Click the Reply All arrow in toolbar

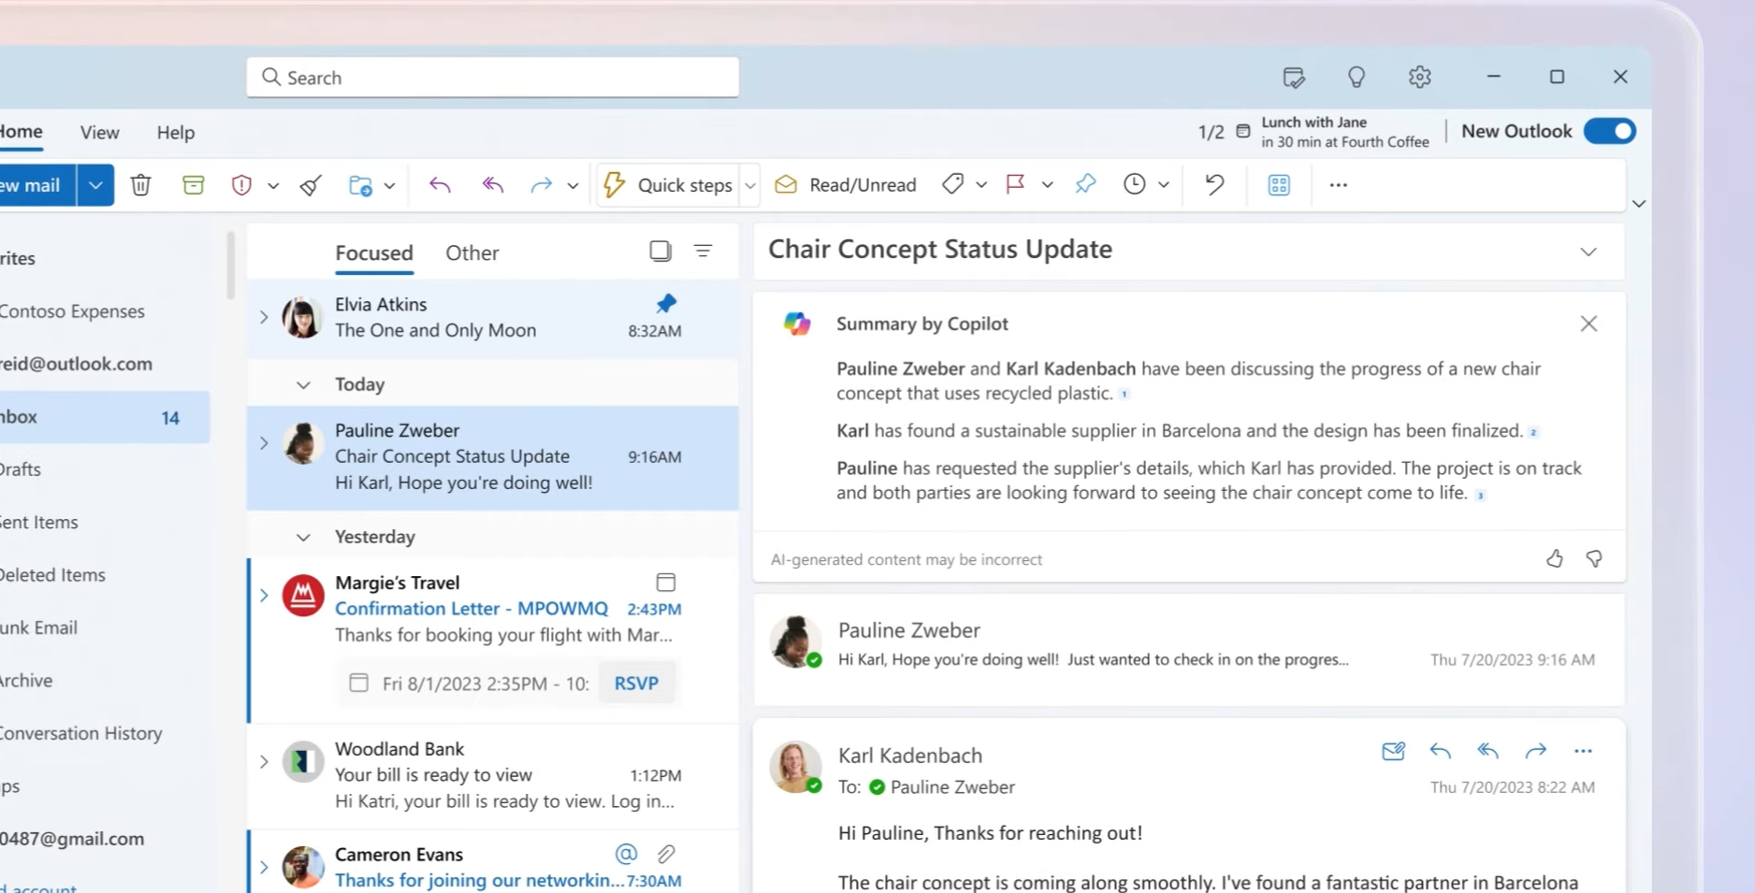[x=492, y=185]
